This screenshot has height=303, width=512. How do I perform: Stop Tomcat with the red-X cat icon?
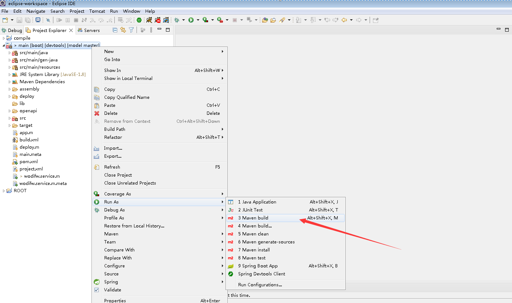tap(158, 20)
